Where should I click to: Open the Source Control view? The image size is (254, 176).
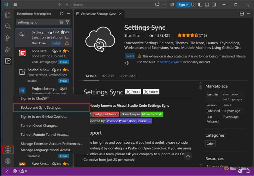coord(8,38)
